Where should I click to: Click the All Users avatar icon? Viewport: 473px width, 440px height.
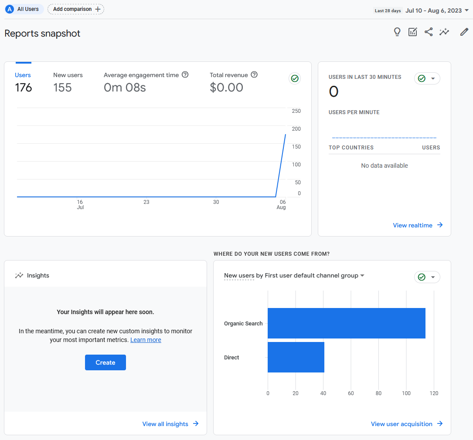click(x=10, y=9)
